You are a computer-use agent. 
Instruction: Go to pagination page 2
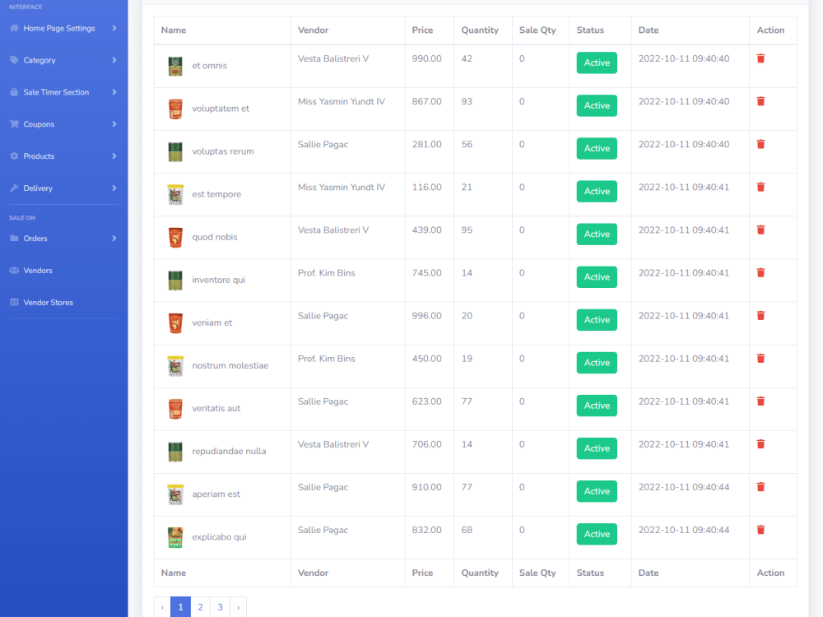[200, 607]
